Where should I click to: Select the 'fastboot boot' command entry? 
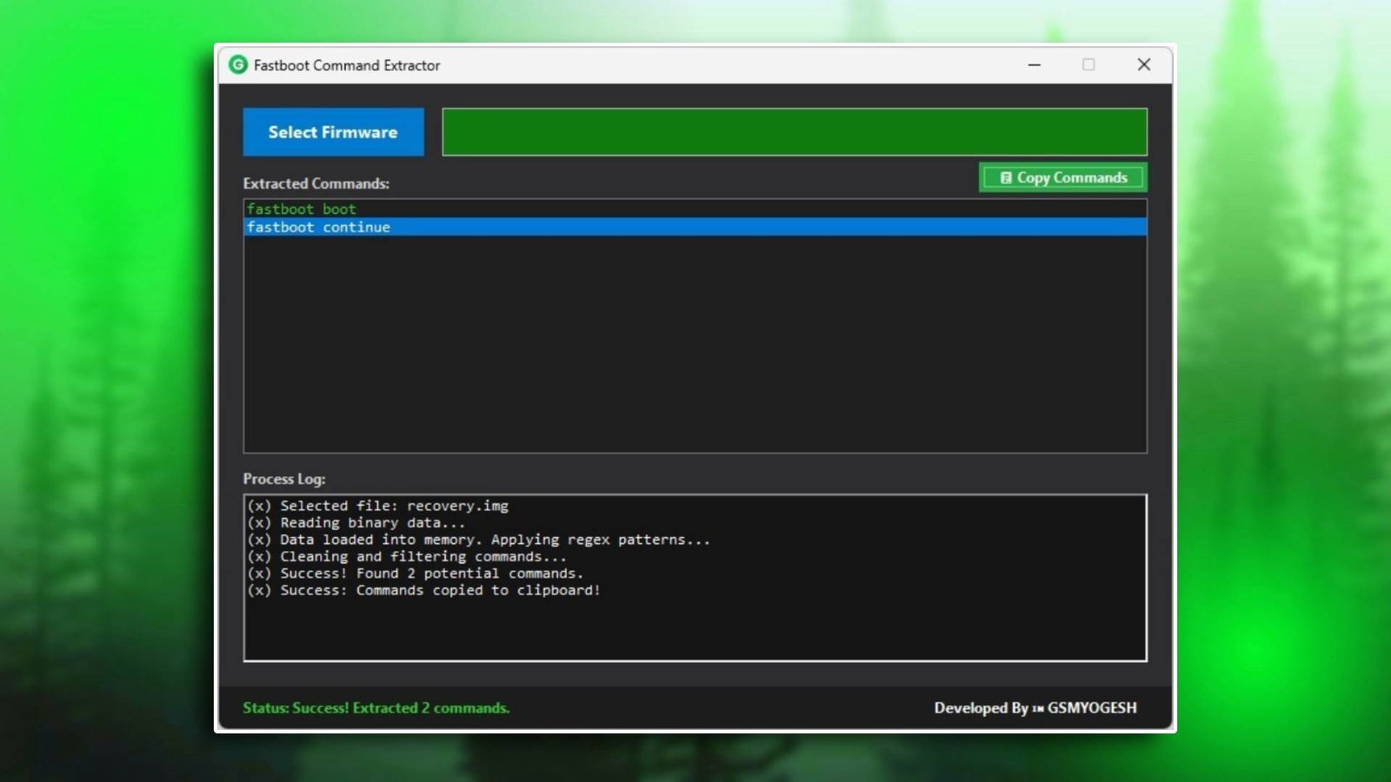click(x=301, y=209)
